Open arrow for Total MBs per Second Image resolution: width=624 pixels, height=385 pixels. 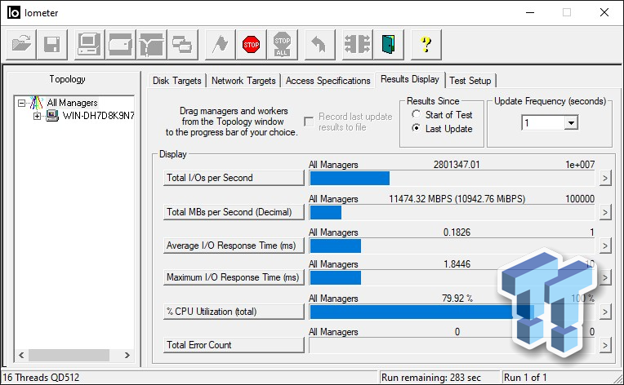point(605,212)
